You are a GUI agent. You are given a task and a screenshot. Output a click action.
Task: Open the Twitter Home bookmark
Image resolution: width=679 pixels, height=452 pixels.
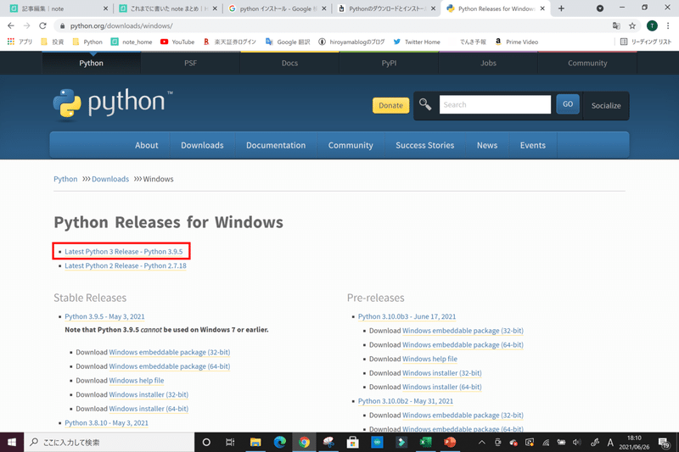click(417, 42)
